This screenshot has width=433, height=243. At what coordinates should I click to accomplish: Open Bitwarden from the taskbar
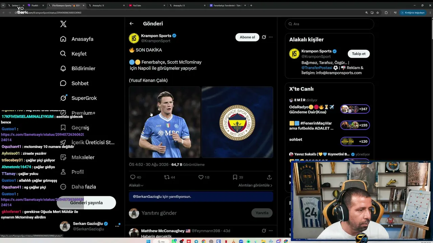coord(219,241)
